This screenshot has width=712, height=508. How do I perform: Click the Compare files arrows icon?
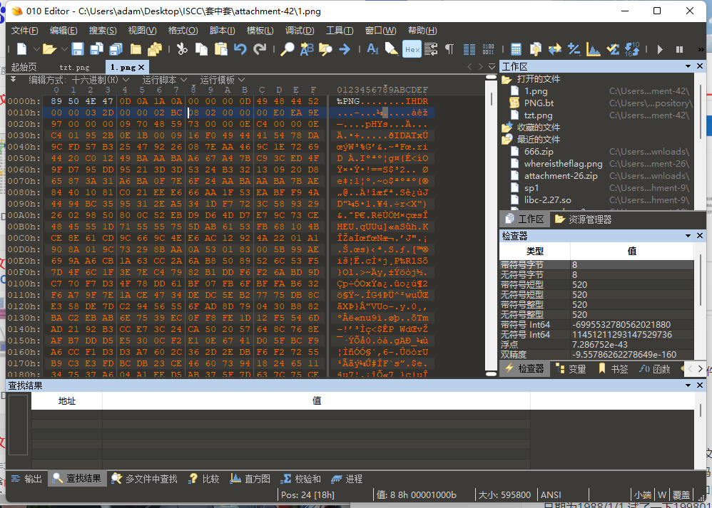click(554, 49)
